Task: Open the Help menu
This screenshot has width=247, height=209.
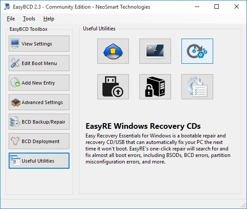Action: coord(49,19)
